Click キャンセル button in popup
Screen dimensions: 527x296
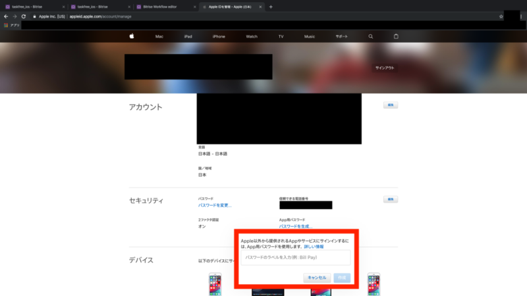pos(317,278)
